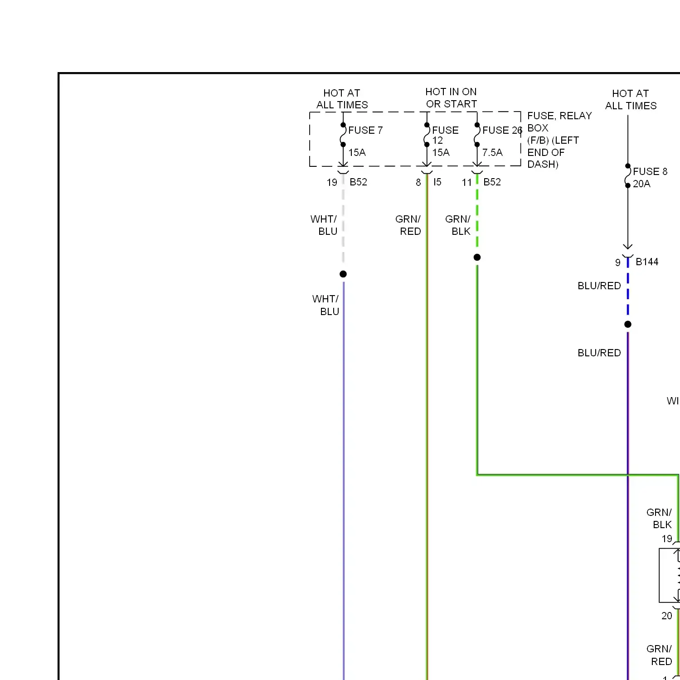Image resolution: width=680 pixels, height=680 pixels.
Task: Click the lower WHT/BLU wire label
Action: (325, 305)
